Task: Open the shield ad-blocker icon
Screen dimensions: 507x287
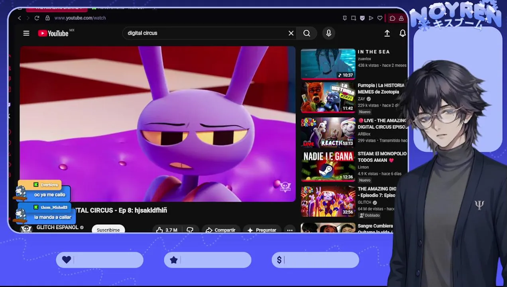Action: (x=362, y=18)
